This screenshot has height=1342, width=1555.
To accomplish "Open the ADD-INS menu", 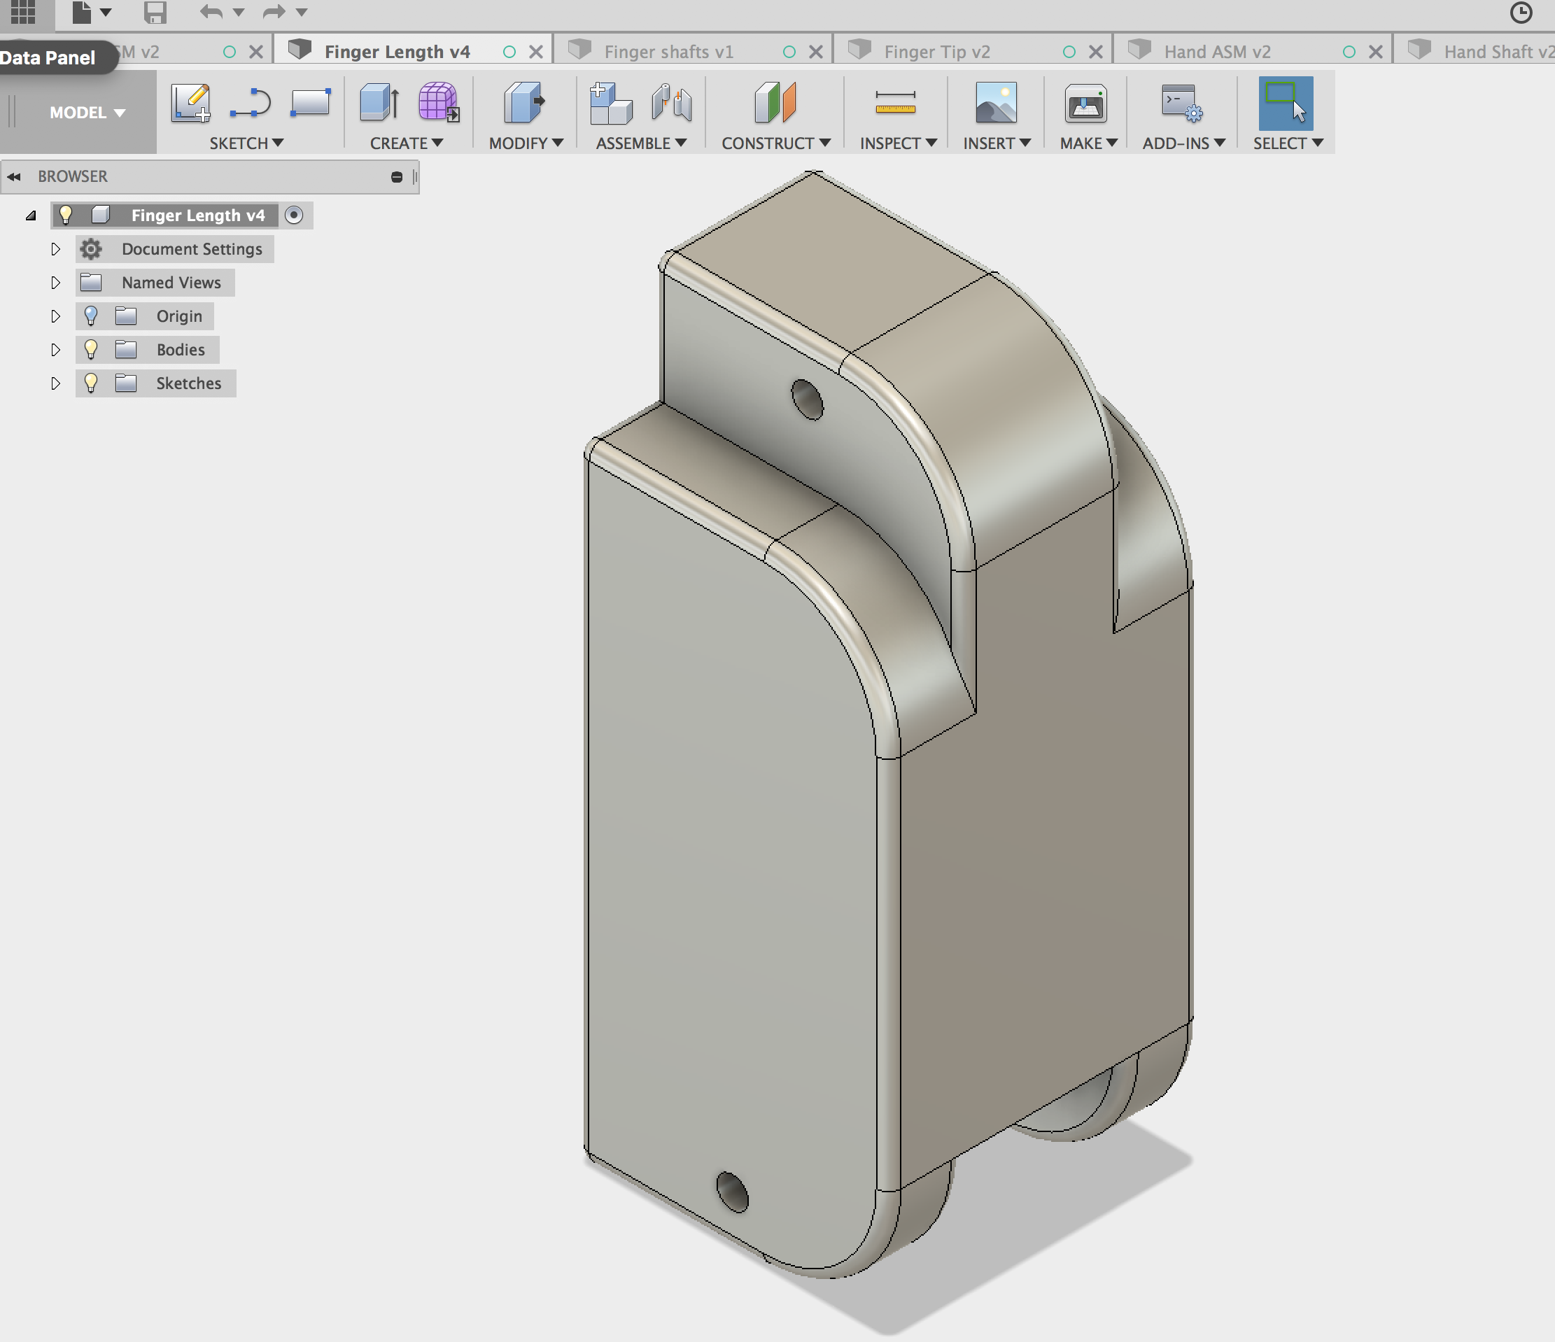I will point(1183,143).
